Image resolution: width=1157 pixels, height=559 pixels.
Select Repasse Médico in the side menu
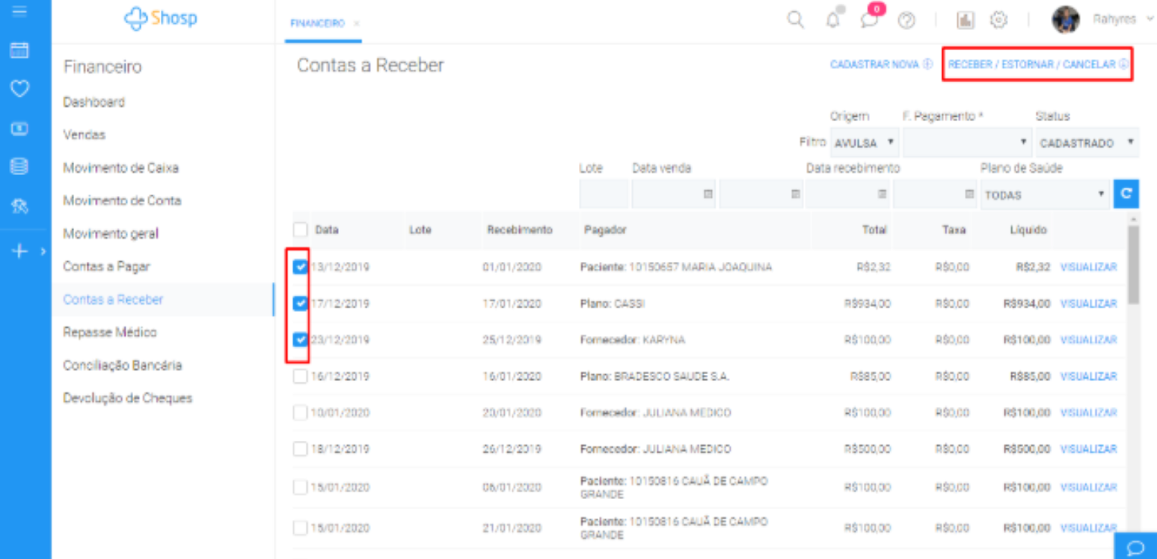pos(110,332)
